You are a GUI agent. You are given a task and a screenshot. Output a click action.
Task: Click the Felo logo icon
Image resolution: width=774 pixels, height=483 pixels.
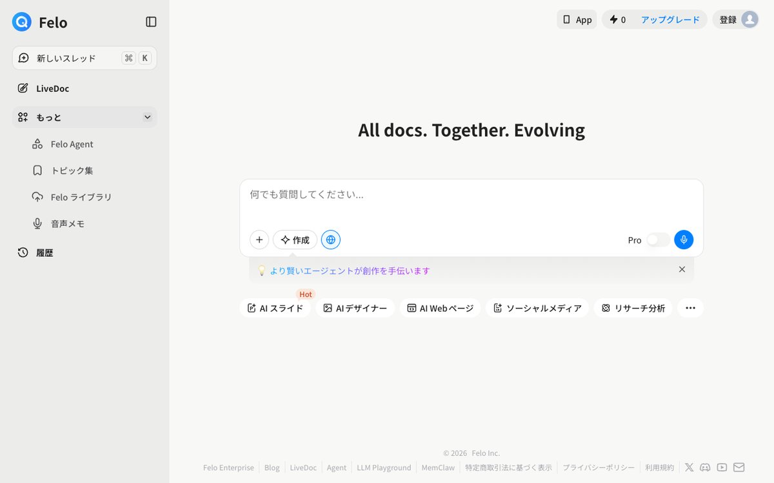click(22, 22)
